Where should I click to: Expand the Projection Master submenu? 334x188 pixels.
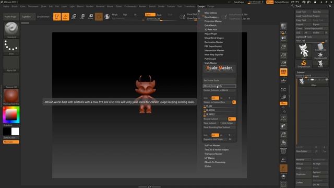click(x=213, y=21)
